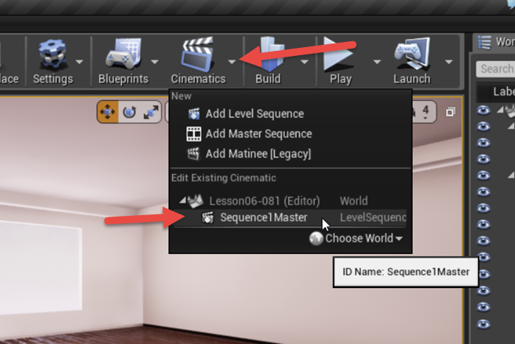Open the Choose World dropdown
The image size is (515, 344).
(356, 238)
